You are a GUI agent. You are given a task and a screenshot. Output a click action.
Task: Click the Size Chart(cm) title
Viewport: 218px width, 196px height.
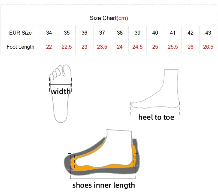[x=109, y=18]
